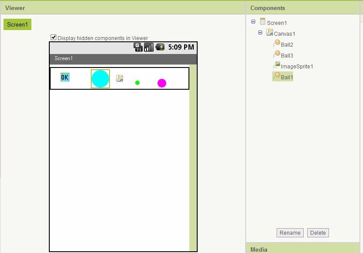Click the green Screen1 button in Viewer

(x=17, y=24)
